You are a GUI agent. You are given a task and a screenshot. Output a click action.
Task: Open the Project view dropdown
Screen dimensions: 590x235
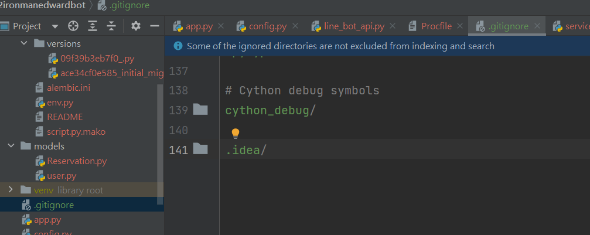[x=55, y=26]
